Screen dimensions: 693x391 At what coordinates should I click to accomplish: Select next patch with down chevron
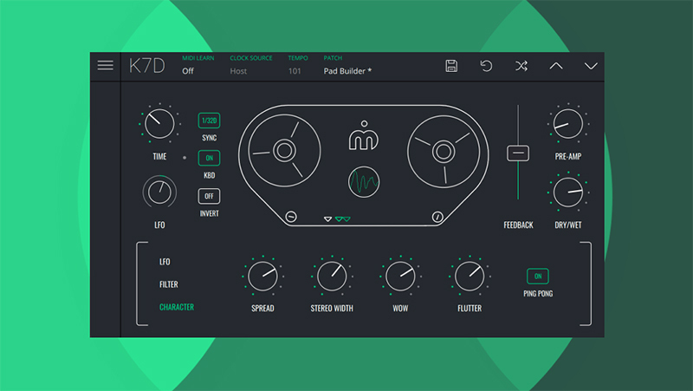point(591,66)
